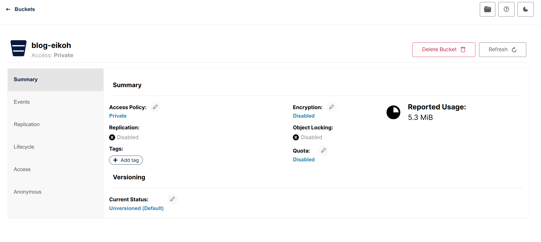This screenshot has width=541, height=242.
Task: Edit Access Policy pencil icon
Action: [155, 107]
